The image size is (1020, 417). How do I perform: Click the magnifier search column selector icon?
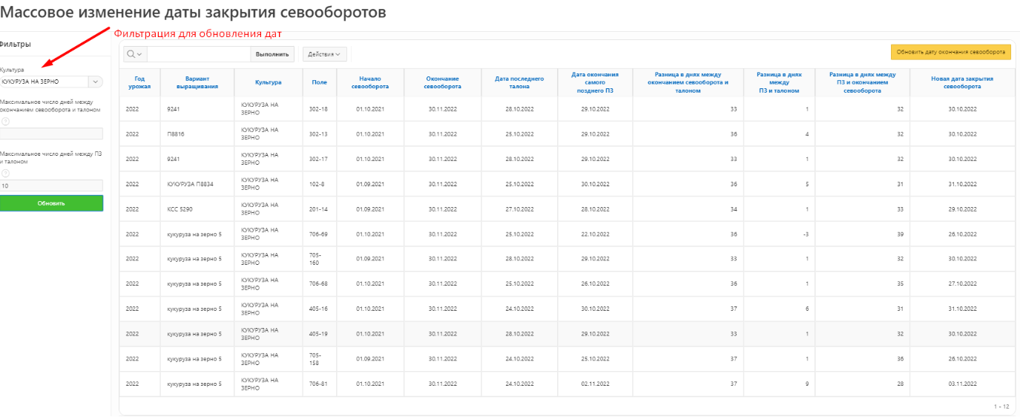click(134, 54)
